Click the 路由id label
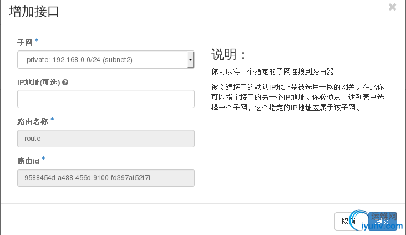 [x=28, y=161]
